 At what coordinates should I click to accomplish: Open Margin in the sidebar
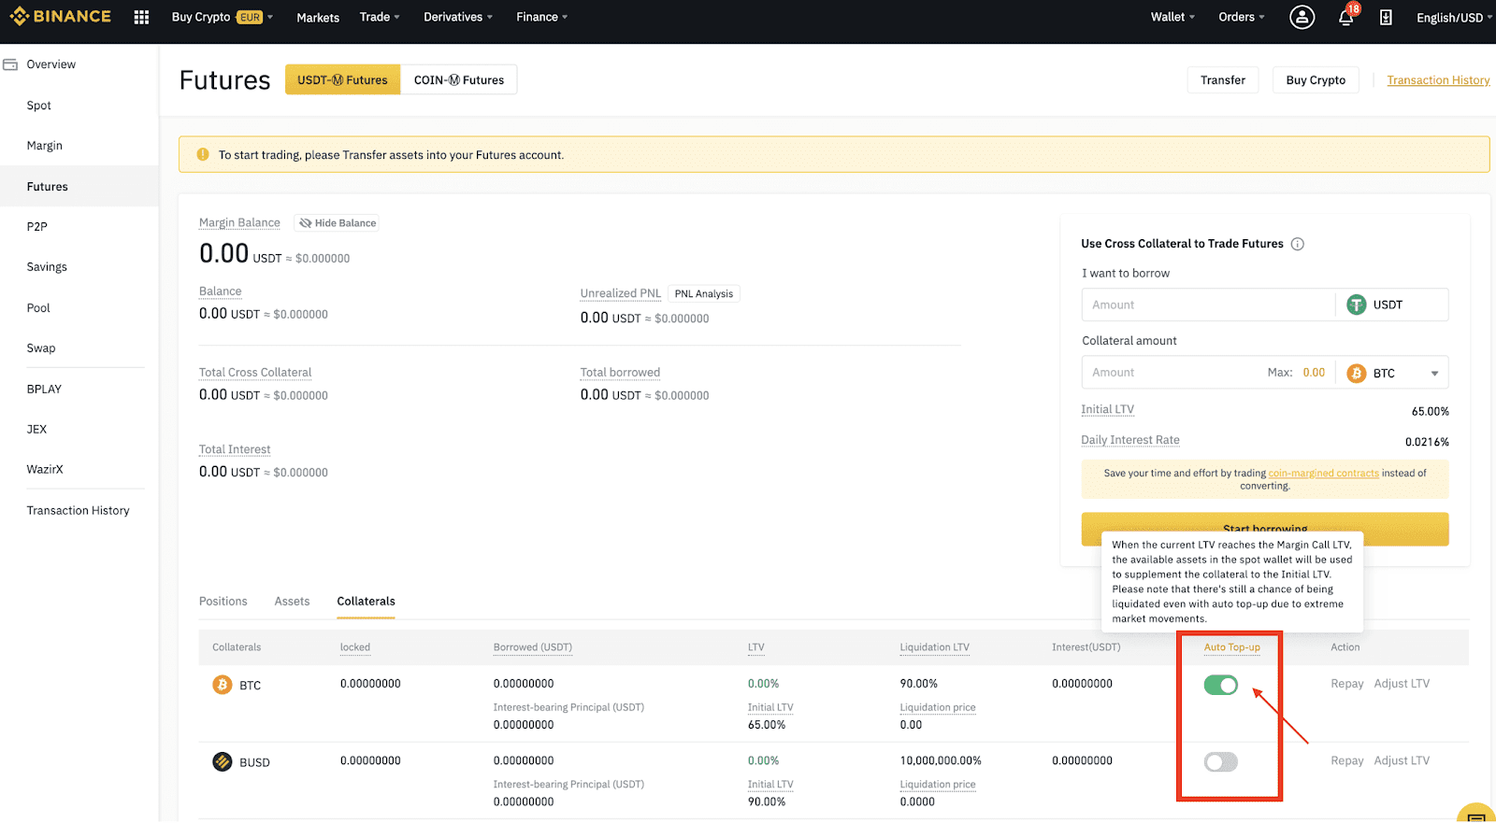tap(45, 146)
